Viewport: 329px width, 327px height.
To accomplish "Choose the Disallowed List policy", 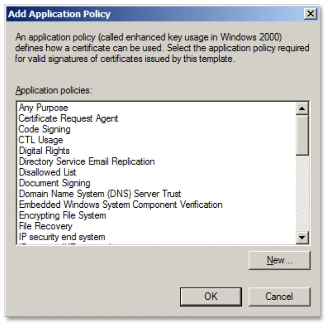I will click(x=48, y=172).
